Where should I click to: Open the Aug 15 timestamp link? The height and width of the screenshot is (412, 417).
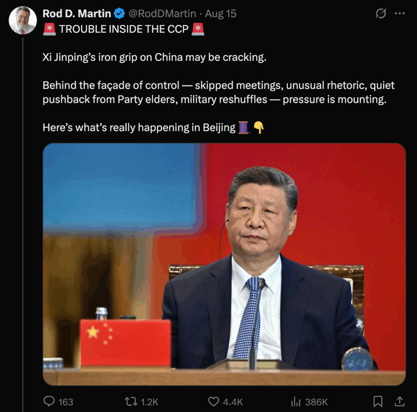[x=220, y=13]
